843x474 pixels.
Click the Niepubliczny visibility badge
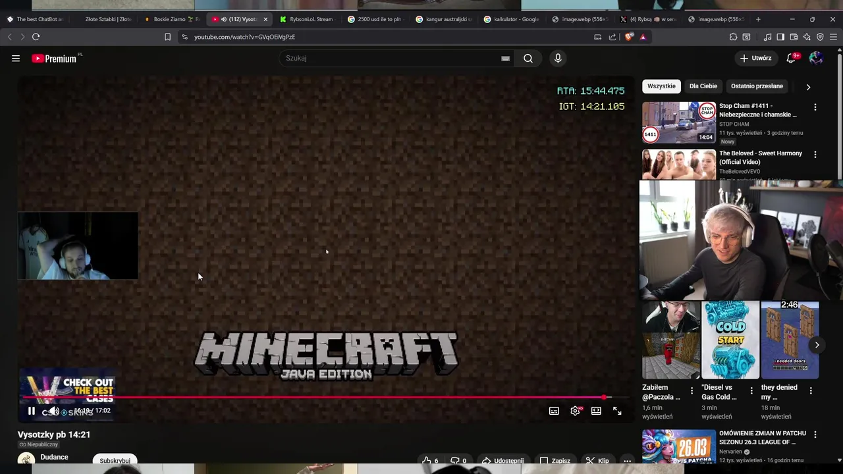coord(38,444)
